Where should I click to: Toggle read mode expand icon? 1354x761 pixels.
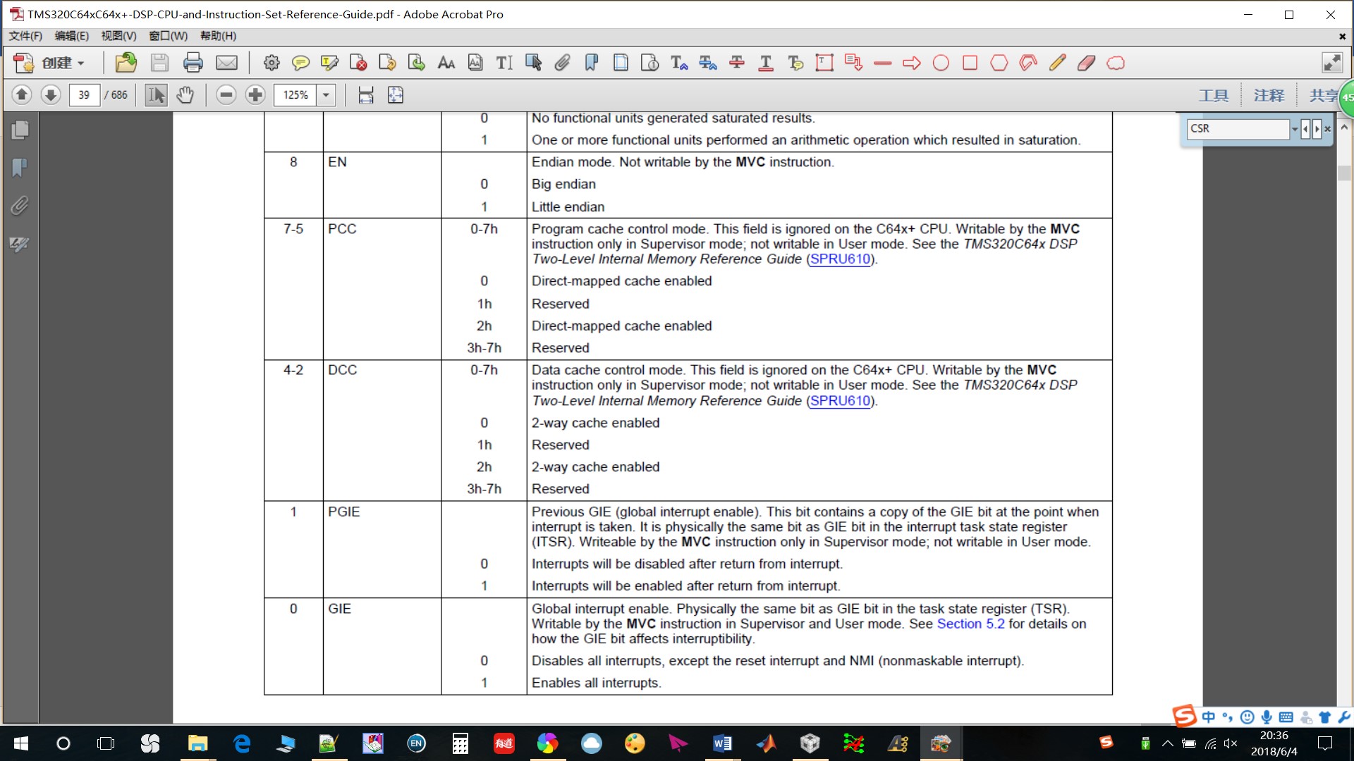coord(1332,63)
